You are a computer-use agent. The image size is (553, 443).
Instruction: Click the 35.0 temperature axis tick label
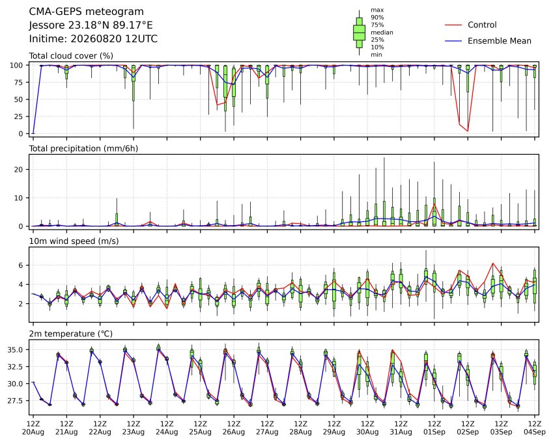pyautogui.click(x=16, y=350)
